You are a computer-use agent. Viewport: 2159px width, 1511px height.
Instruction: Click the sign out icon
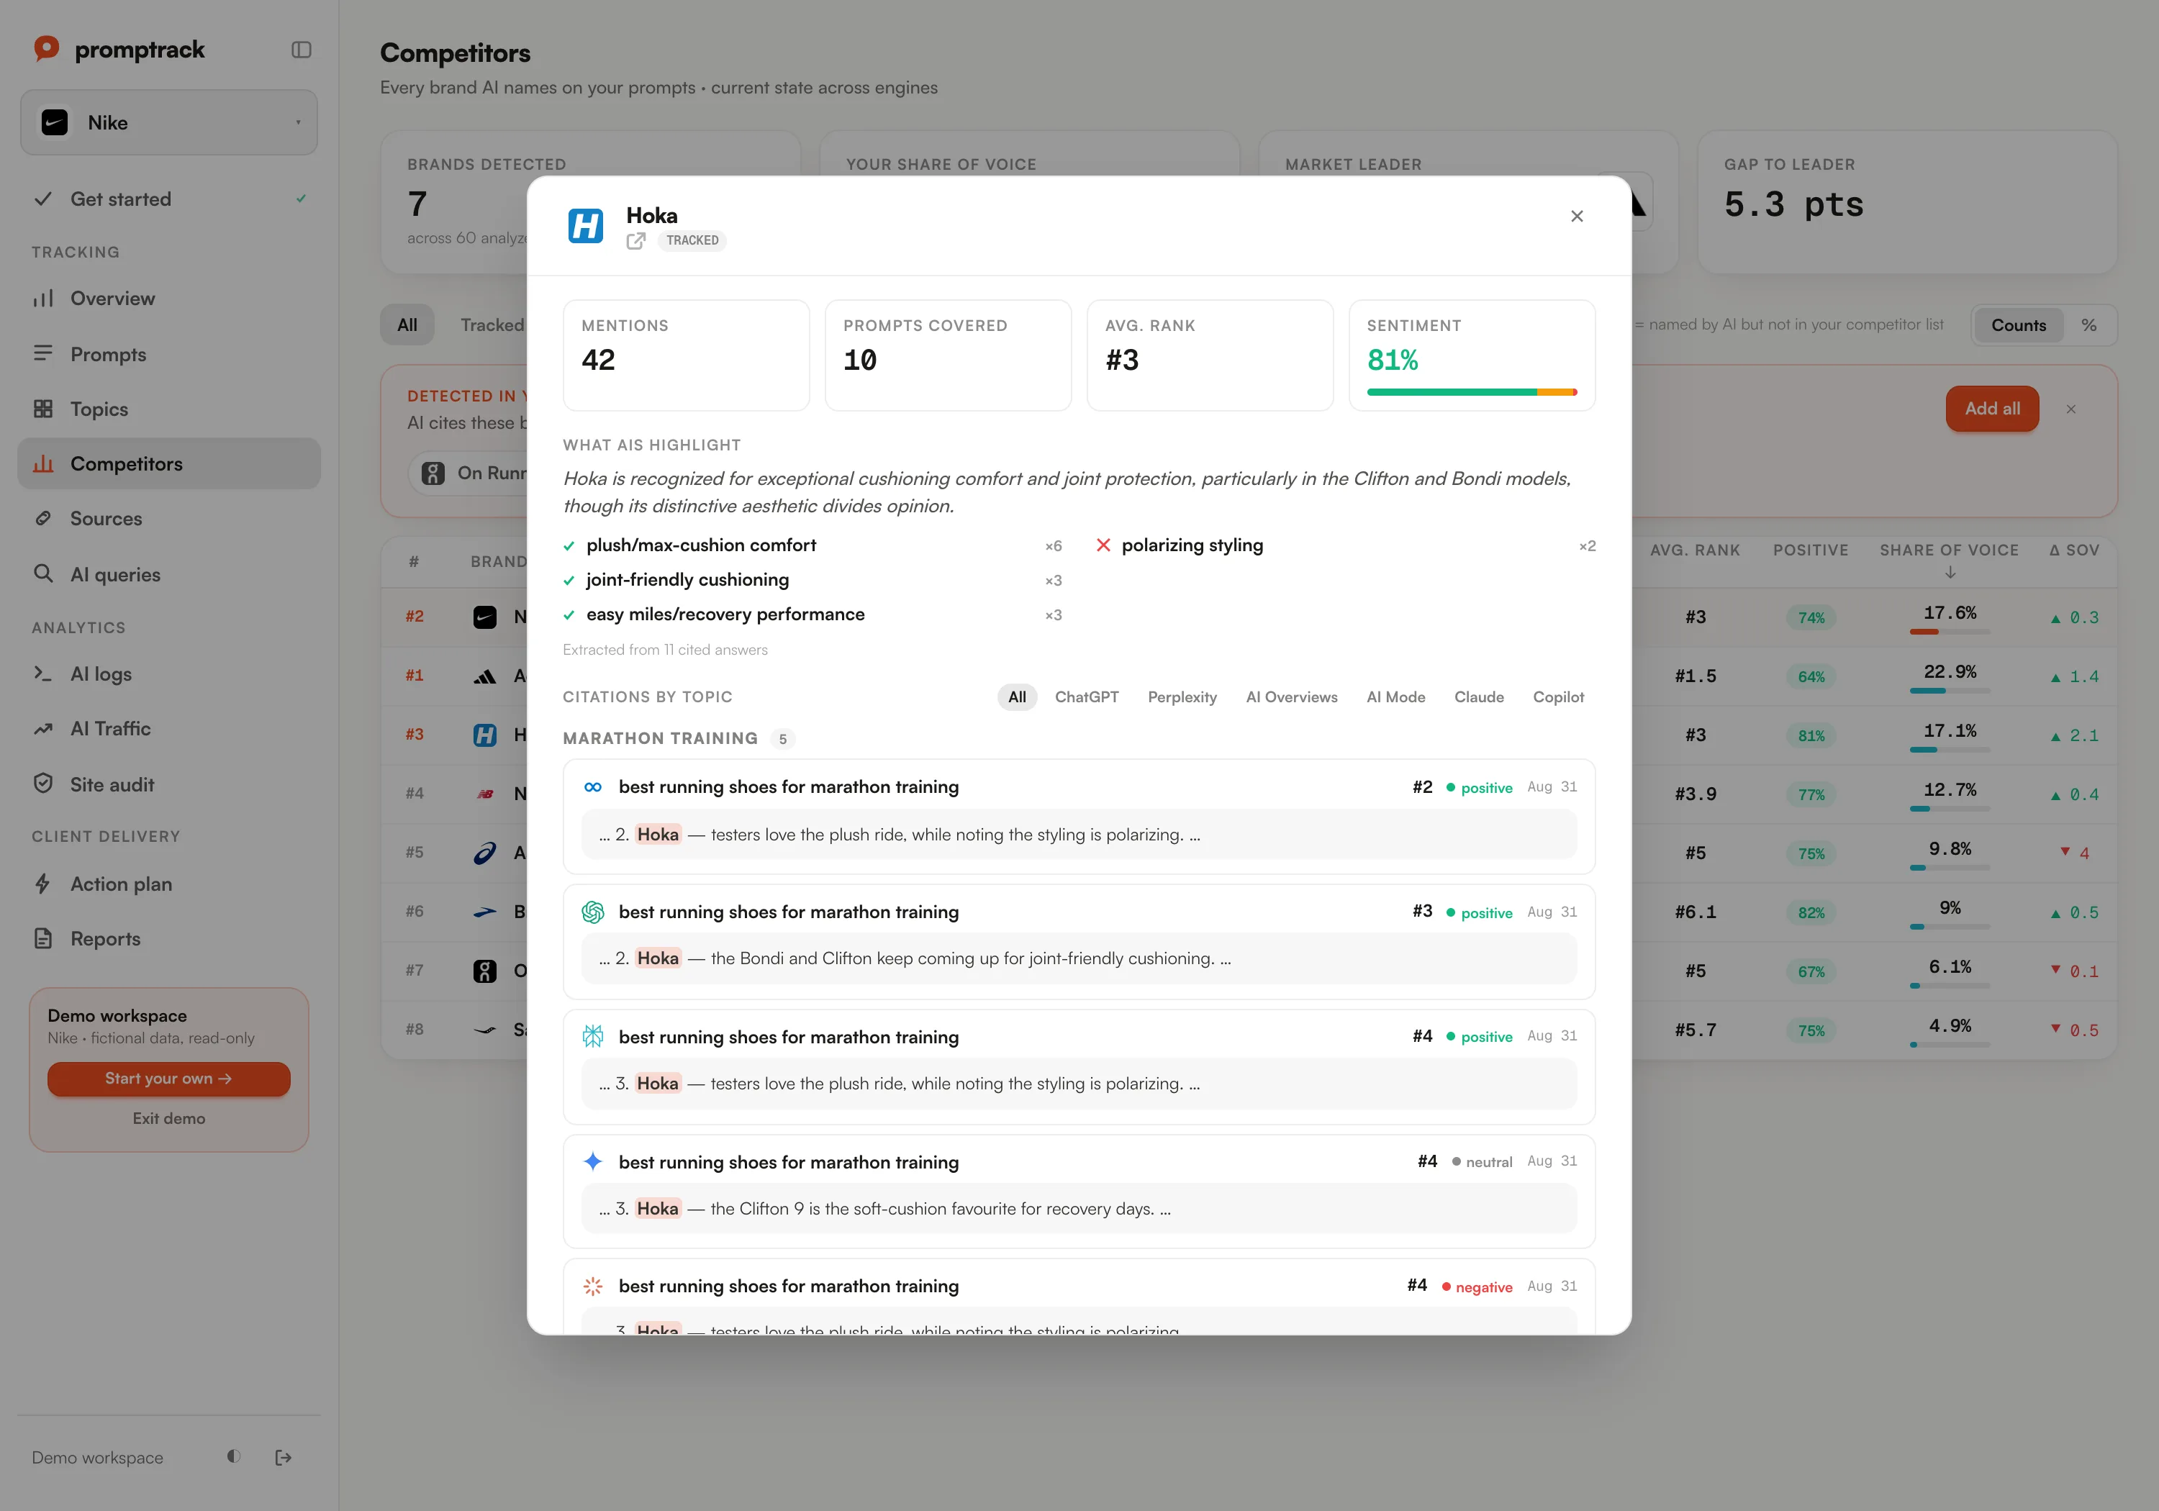click(x=283, y=1458)
